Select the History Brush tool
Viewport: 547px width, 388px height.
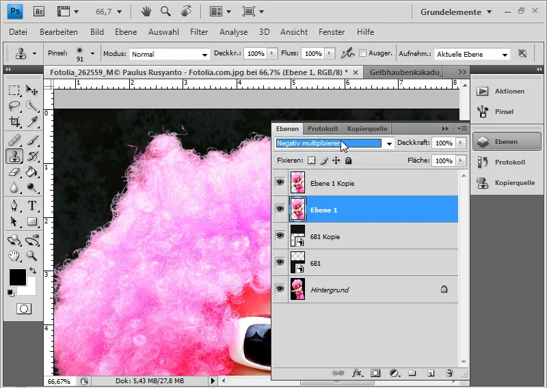point(31,156)
